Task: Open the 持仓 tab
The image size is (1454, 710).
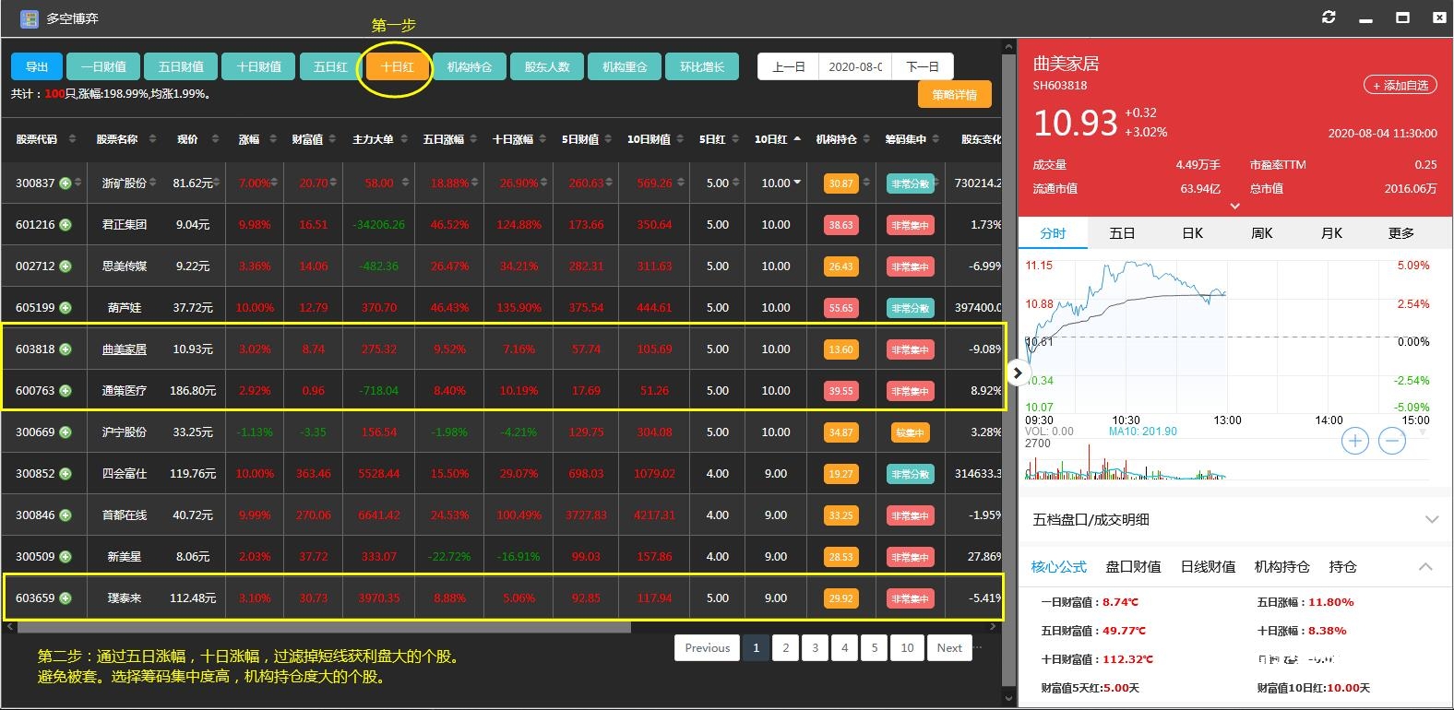Action: 1342,566
